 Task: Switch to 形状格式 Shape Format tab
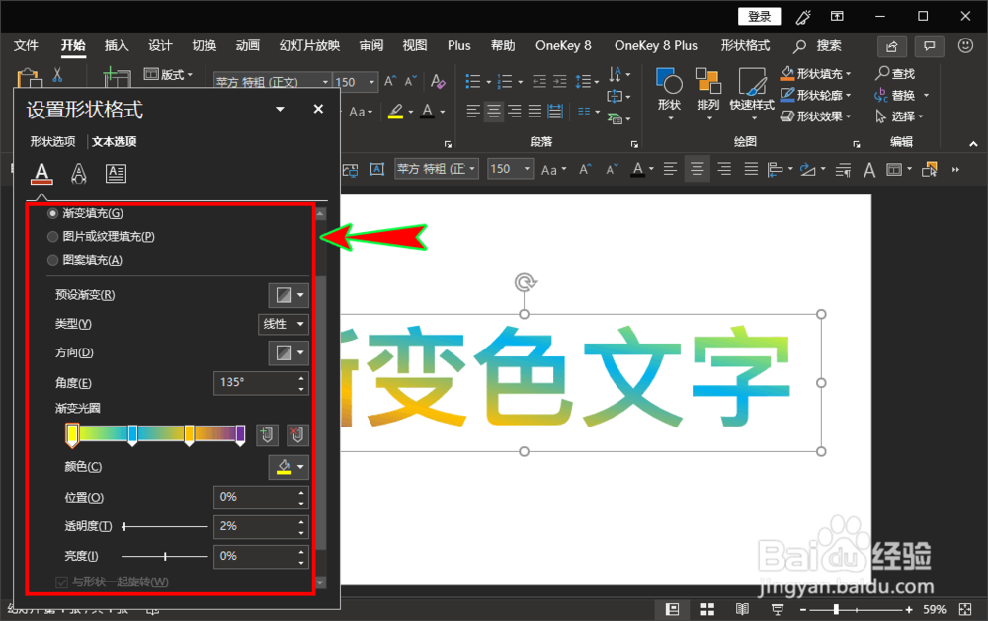pyautogui.click(x=745, y=46)
